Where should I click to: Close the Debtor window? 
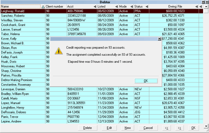coord(207,2)
